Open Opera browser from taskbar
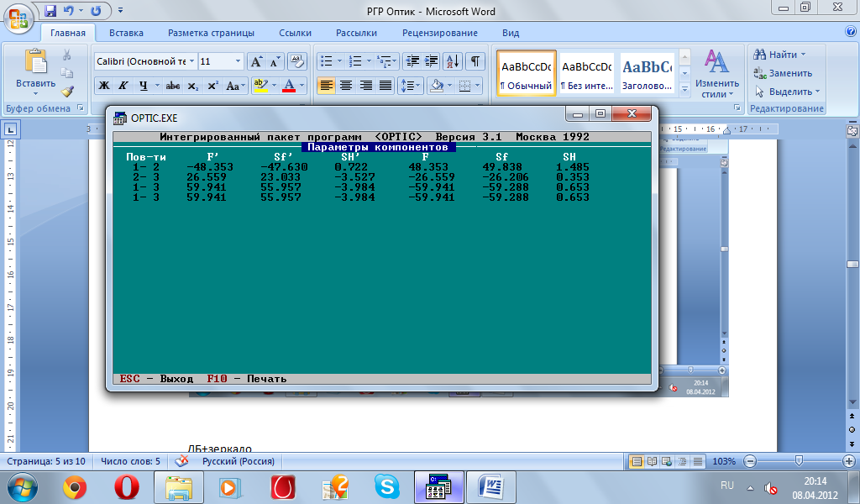 pos(126,487)
